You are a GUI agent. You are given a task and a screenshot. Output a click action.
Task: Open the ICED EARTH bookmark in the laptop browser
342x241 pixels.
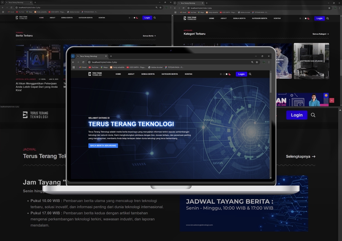[136, 67]
